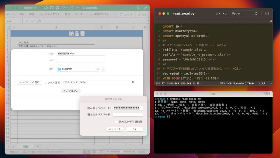Click the キャンセル button in save options
The image size is (280, 158).
pos(115,129)
